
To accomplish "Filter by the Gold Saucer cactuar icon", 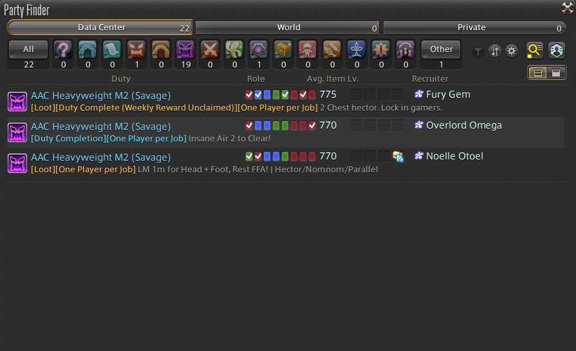I will tap(234, 50).
